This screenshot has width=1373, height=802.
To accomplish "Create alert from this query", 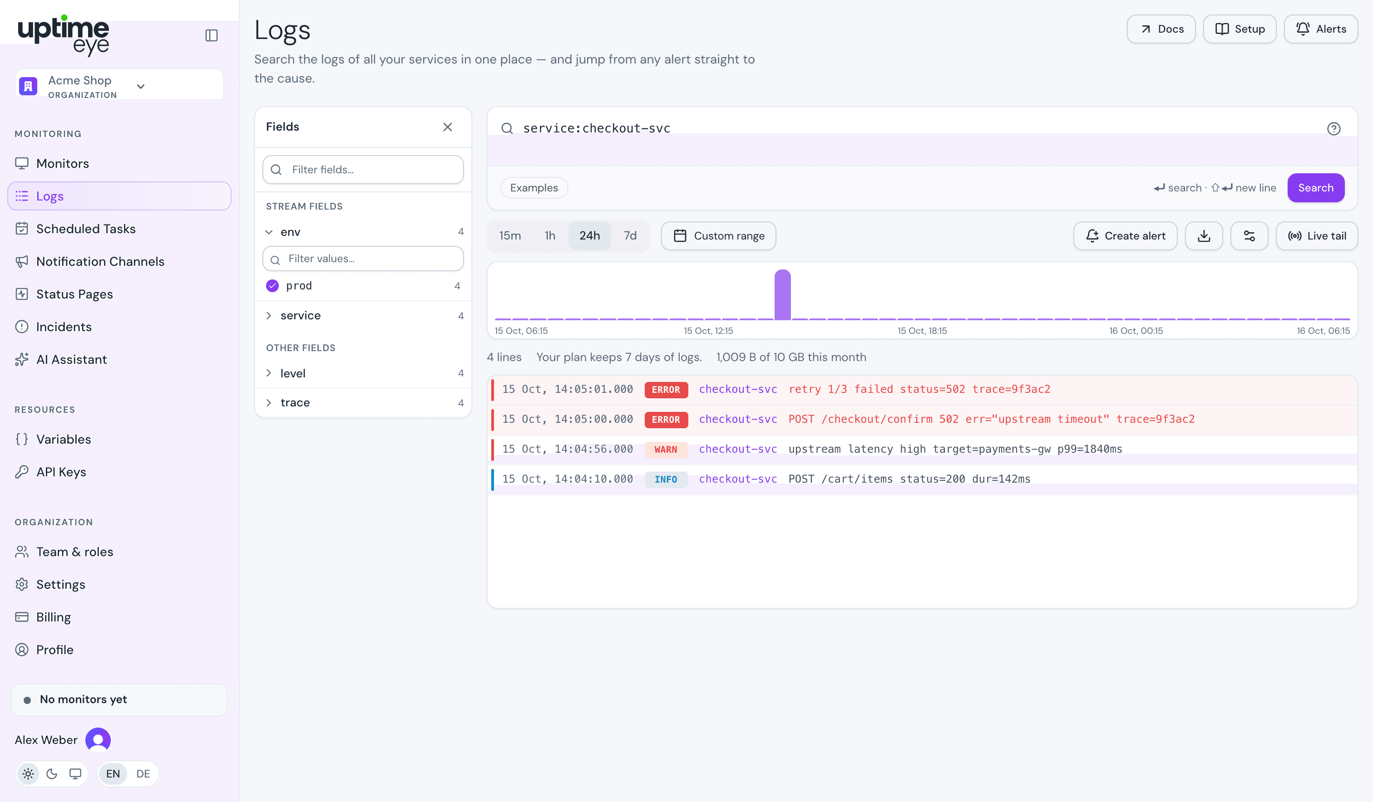I will point(1125,236).
